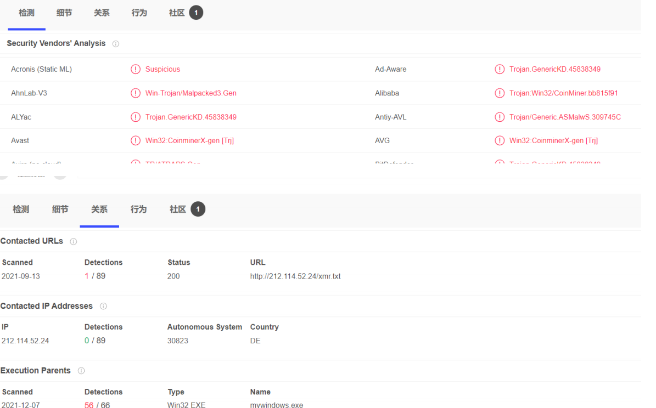This screenshot has width=656, height=408.
Task: Click the ALYac vendor name
Action: click(x=21, y=117)
